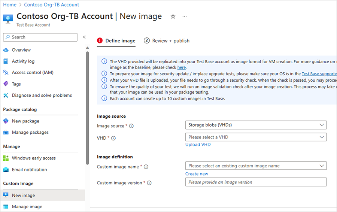Switch to the Review + publish tab

click(167, 41)
